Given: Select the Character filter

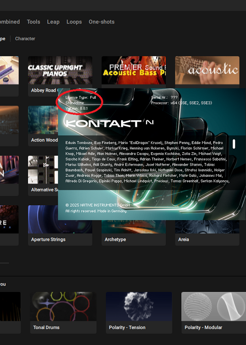Looking at the screenshot, I should tap(25, 38).
